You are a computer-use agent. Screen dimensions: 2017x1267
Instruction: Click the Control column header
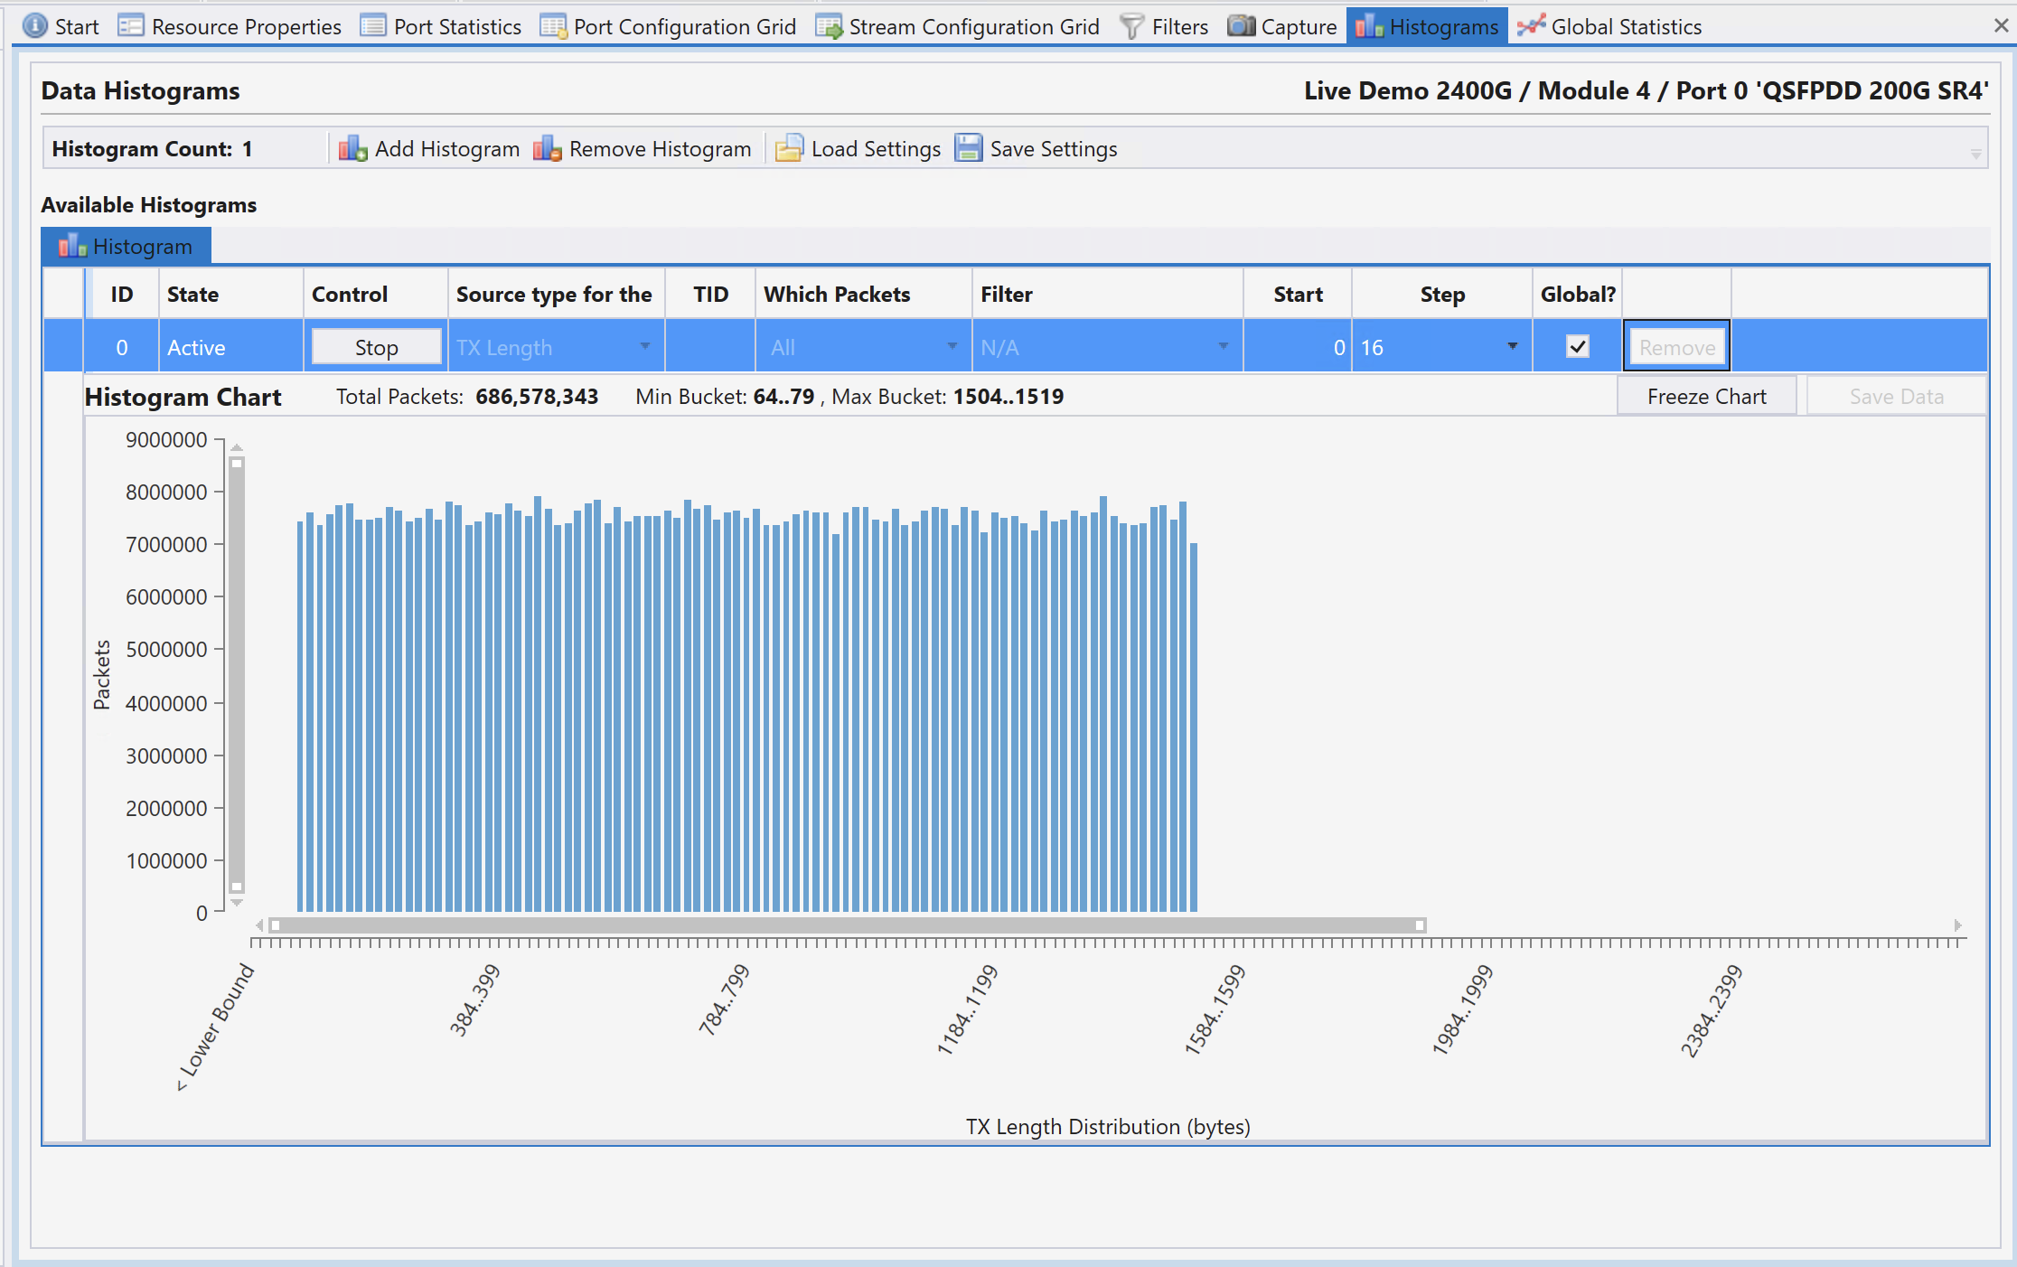pyautogui.click(x=375, y=295)
